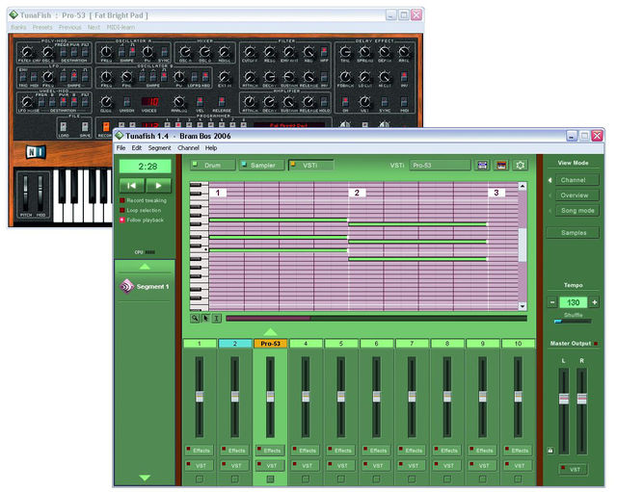The height and width of the screenshot is (492, 617).
Task: Click the horizontal timeline scrollbar below piano roll
Action: [x=376, y=319]
